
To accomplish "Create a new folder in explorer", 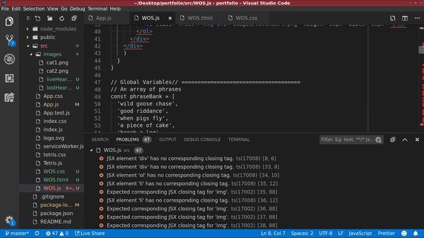I will 50,19.
